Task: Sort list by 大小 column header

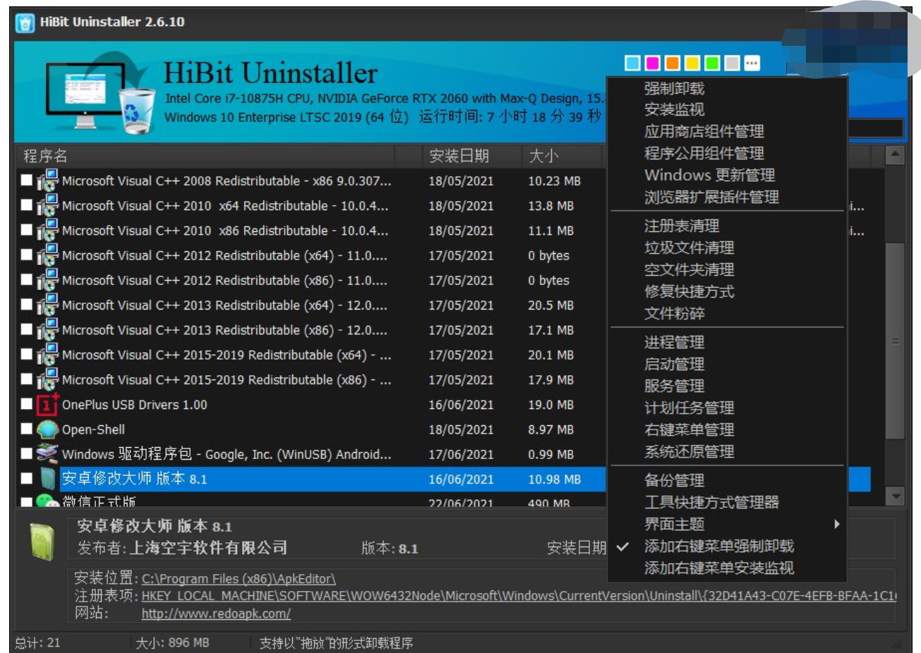Action: click(x=562, y=156)
